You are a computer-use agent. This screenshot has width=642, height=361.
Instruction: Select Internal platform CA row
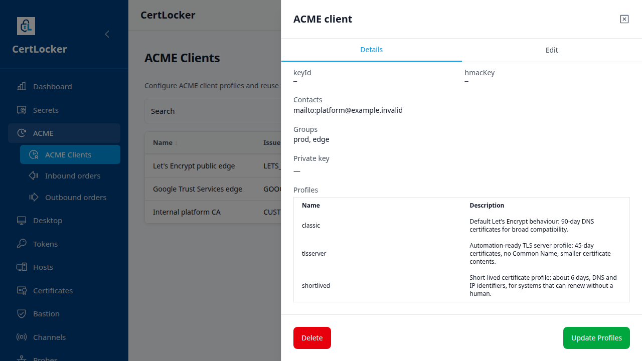point(213,212)
